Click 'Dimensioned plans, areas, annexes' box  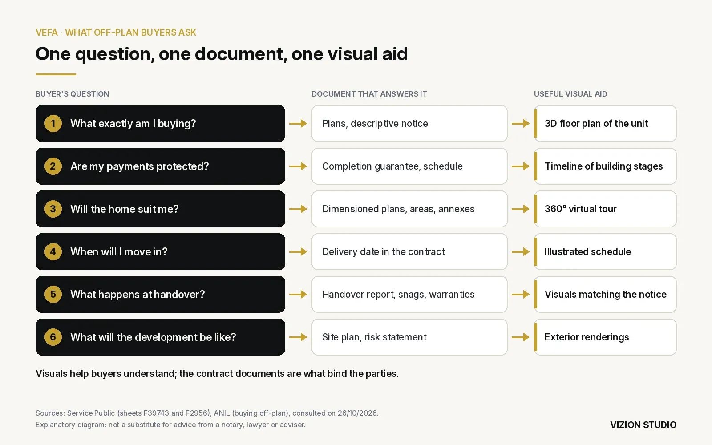pos(409,209)
